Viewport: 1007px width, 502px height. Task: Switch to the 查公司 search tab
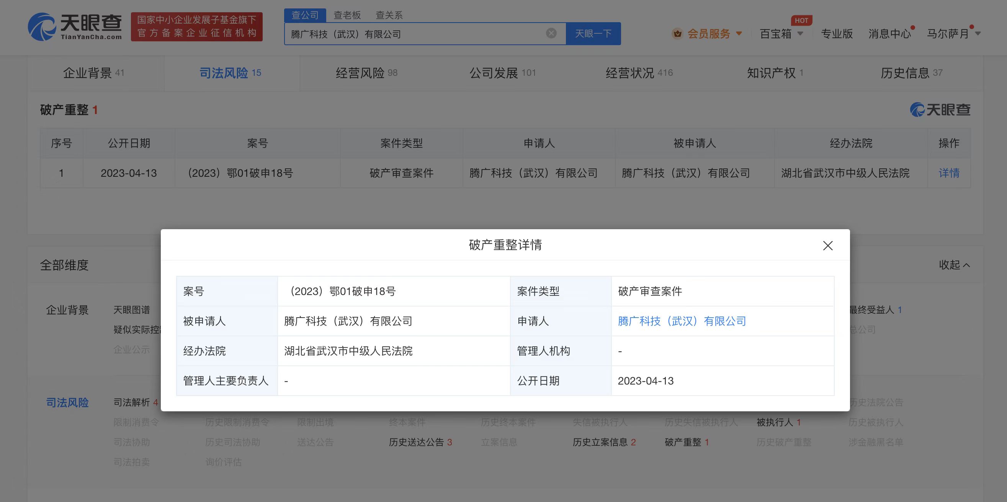(305, 15)
